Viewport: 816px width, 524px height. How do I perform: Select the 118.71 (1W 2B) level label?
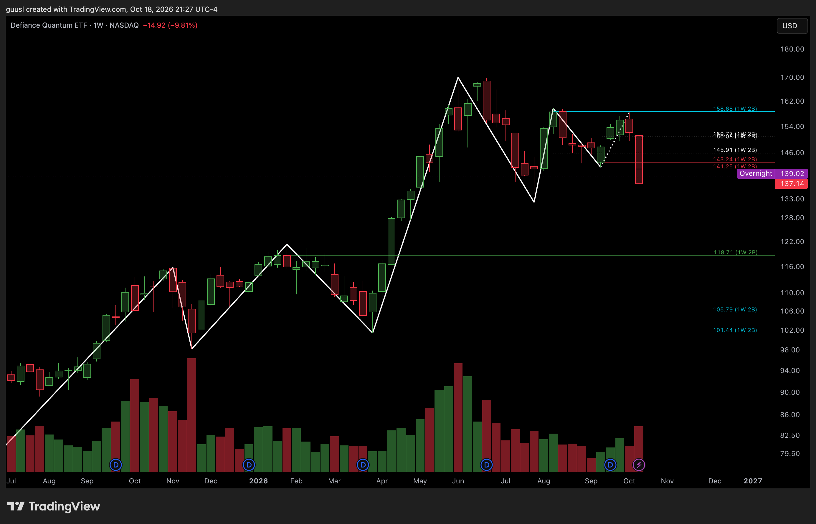(735, 253)
